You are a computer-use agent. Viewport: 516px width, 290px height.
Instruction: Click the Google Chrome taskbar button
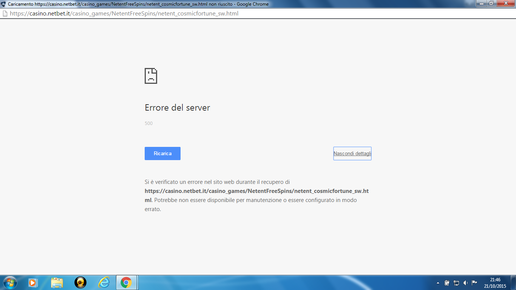[x=126, y=282]
